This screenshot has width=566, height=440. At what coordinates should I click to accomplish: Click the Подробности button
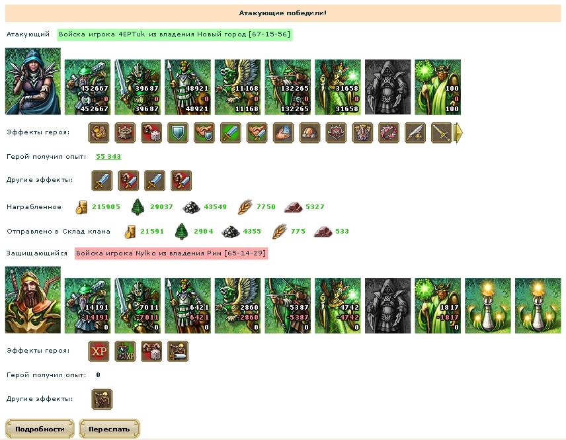(x=40, y=429)
